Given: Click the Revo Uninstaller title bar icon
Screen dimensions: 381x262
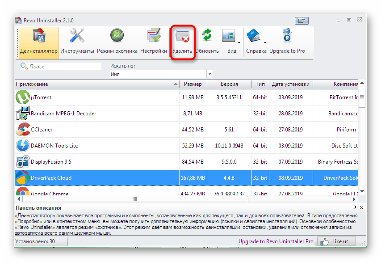Looking at the screenshot, I should [18, 21].
